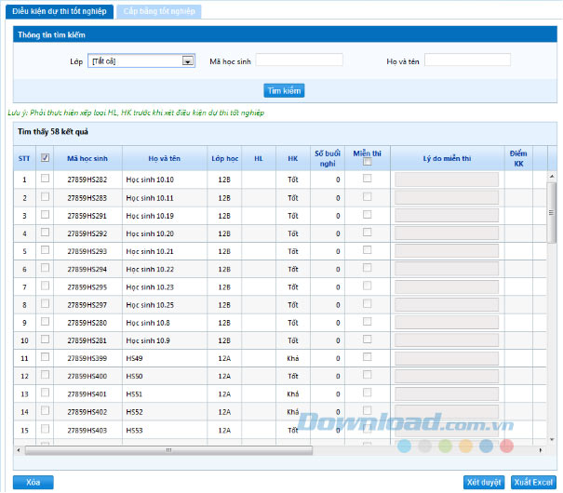The height and width of the screenshot is (493, 563).
Task: Export the list with Xuất Excel
Action: [533, 483]
